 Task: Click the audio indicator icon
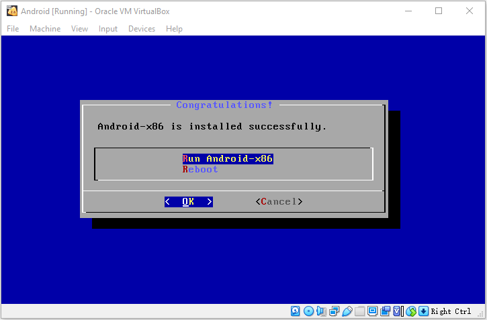[322, 311]
